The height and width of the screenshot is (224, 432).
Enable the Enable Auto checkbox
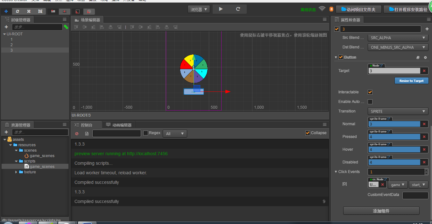pyautogui.click(x=370, y=102)
